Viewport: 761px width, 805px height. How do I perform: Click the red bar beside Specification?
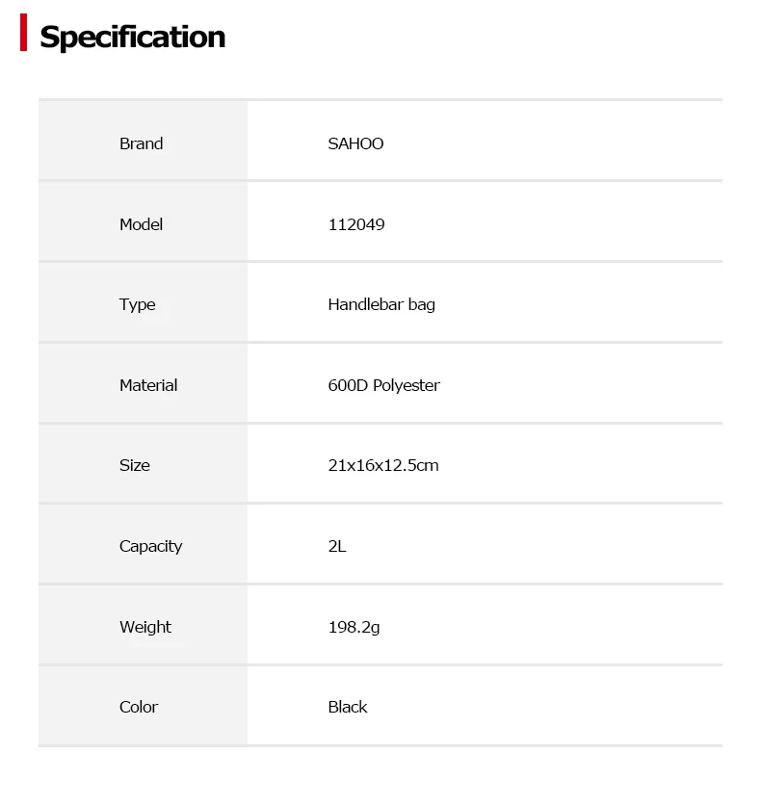pyautogui.click(x=24, y=33)
